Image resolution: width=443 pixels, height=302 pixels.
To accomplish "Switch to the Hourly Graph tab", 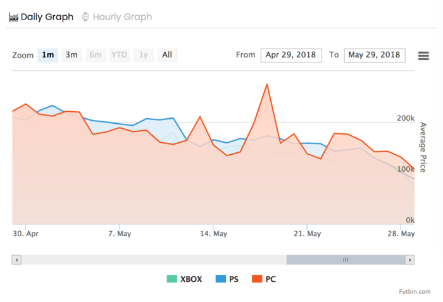I will click(122, 17).
